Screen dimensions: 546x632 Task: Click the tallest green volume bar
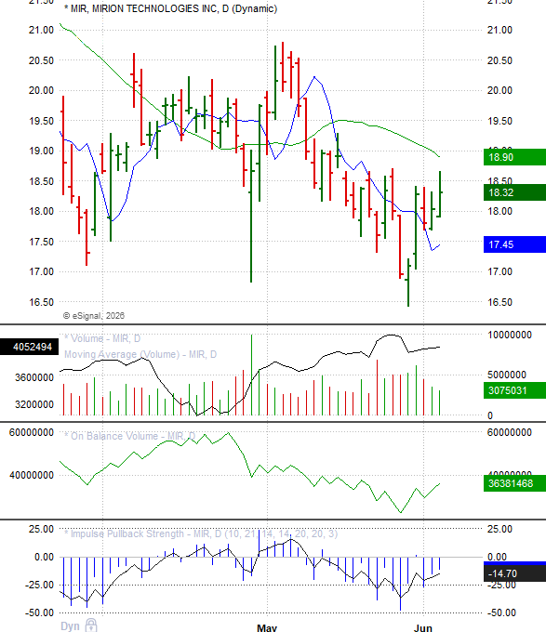(252, 375)
